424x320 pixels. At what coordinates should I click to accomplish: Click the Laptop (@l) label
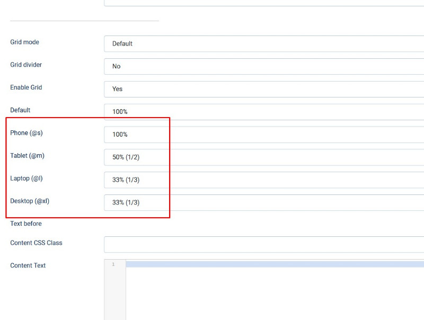[26, 179]
